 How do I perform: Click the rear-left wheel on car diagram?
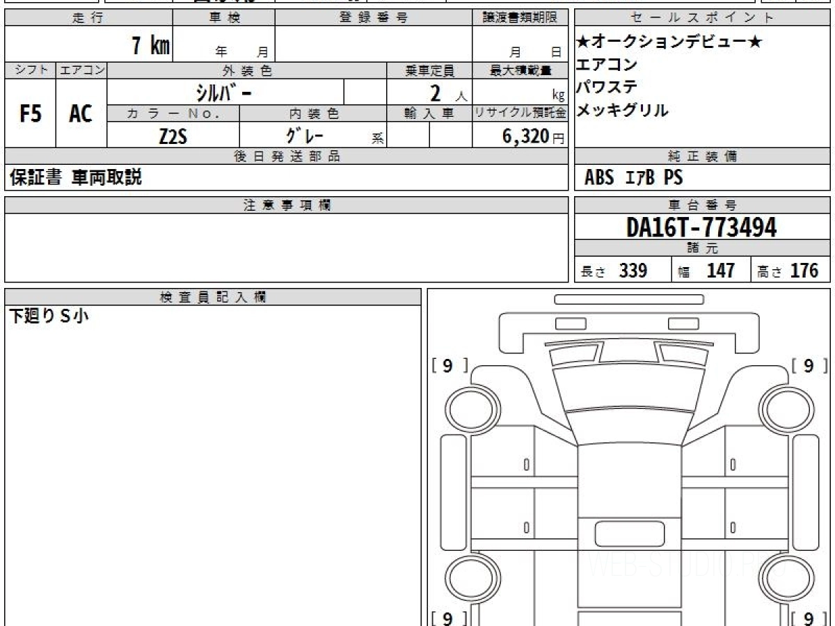click(473, 578)
